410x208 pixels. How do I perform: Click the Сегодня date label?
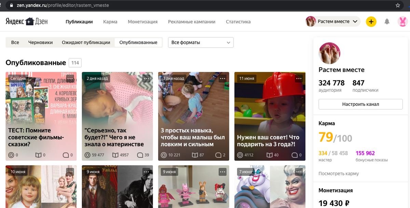click(x=18, y=78)
